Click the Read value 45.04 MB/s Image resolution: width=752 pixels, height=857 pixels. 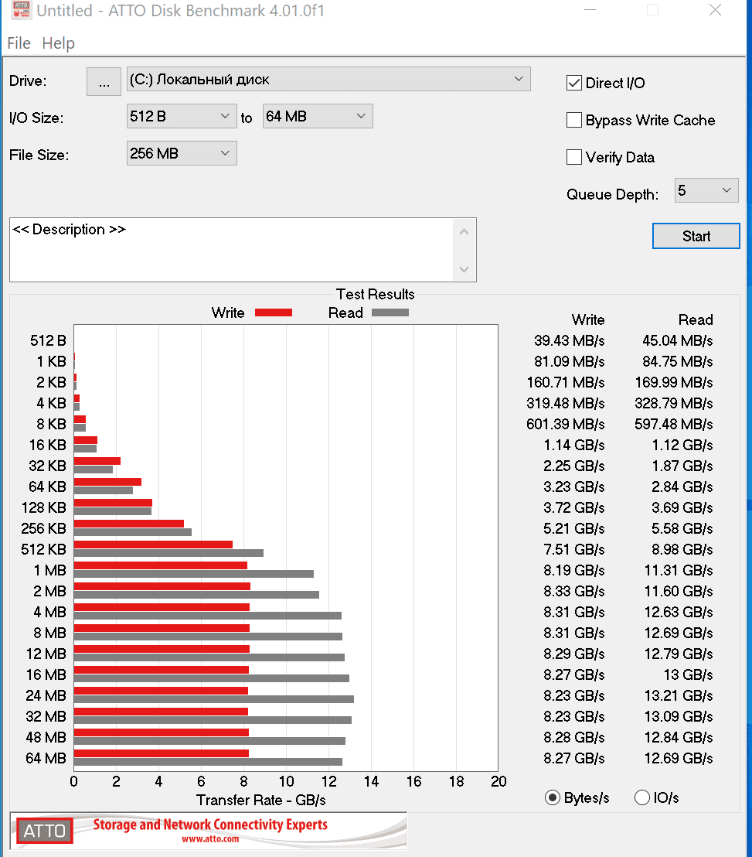click(677, 340)
